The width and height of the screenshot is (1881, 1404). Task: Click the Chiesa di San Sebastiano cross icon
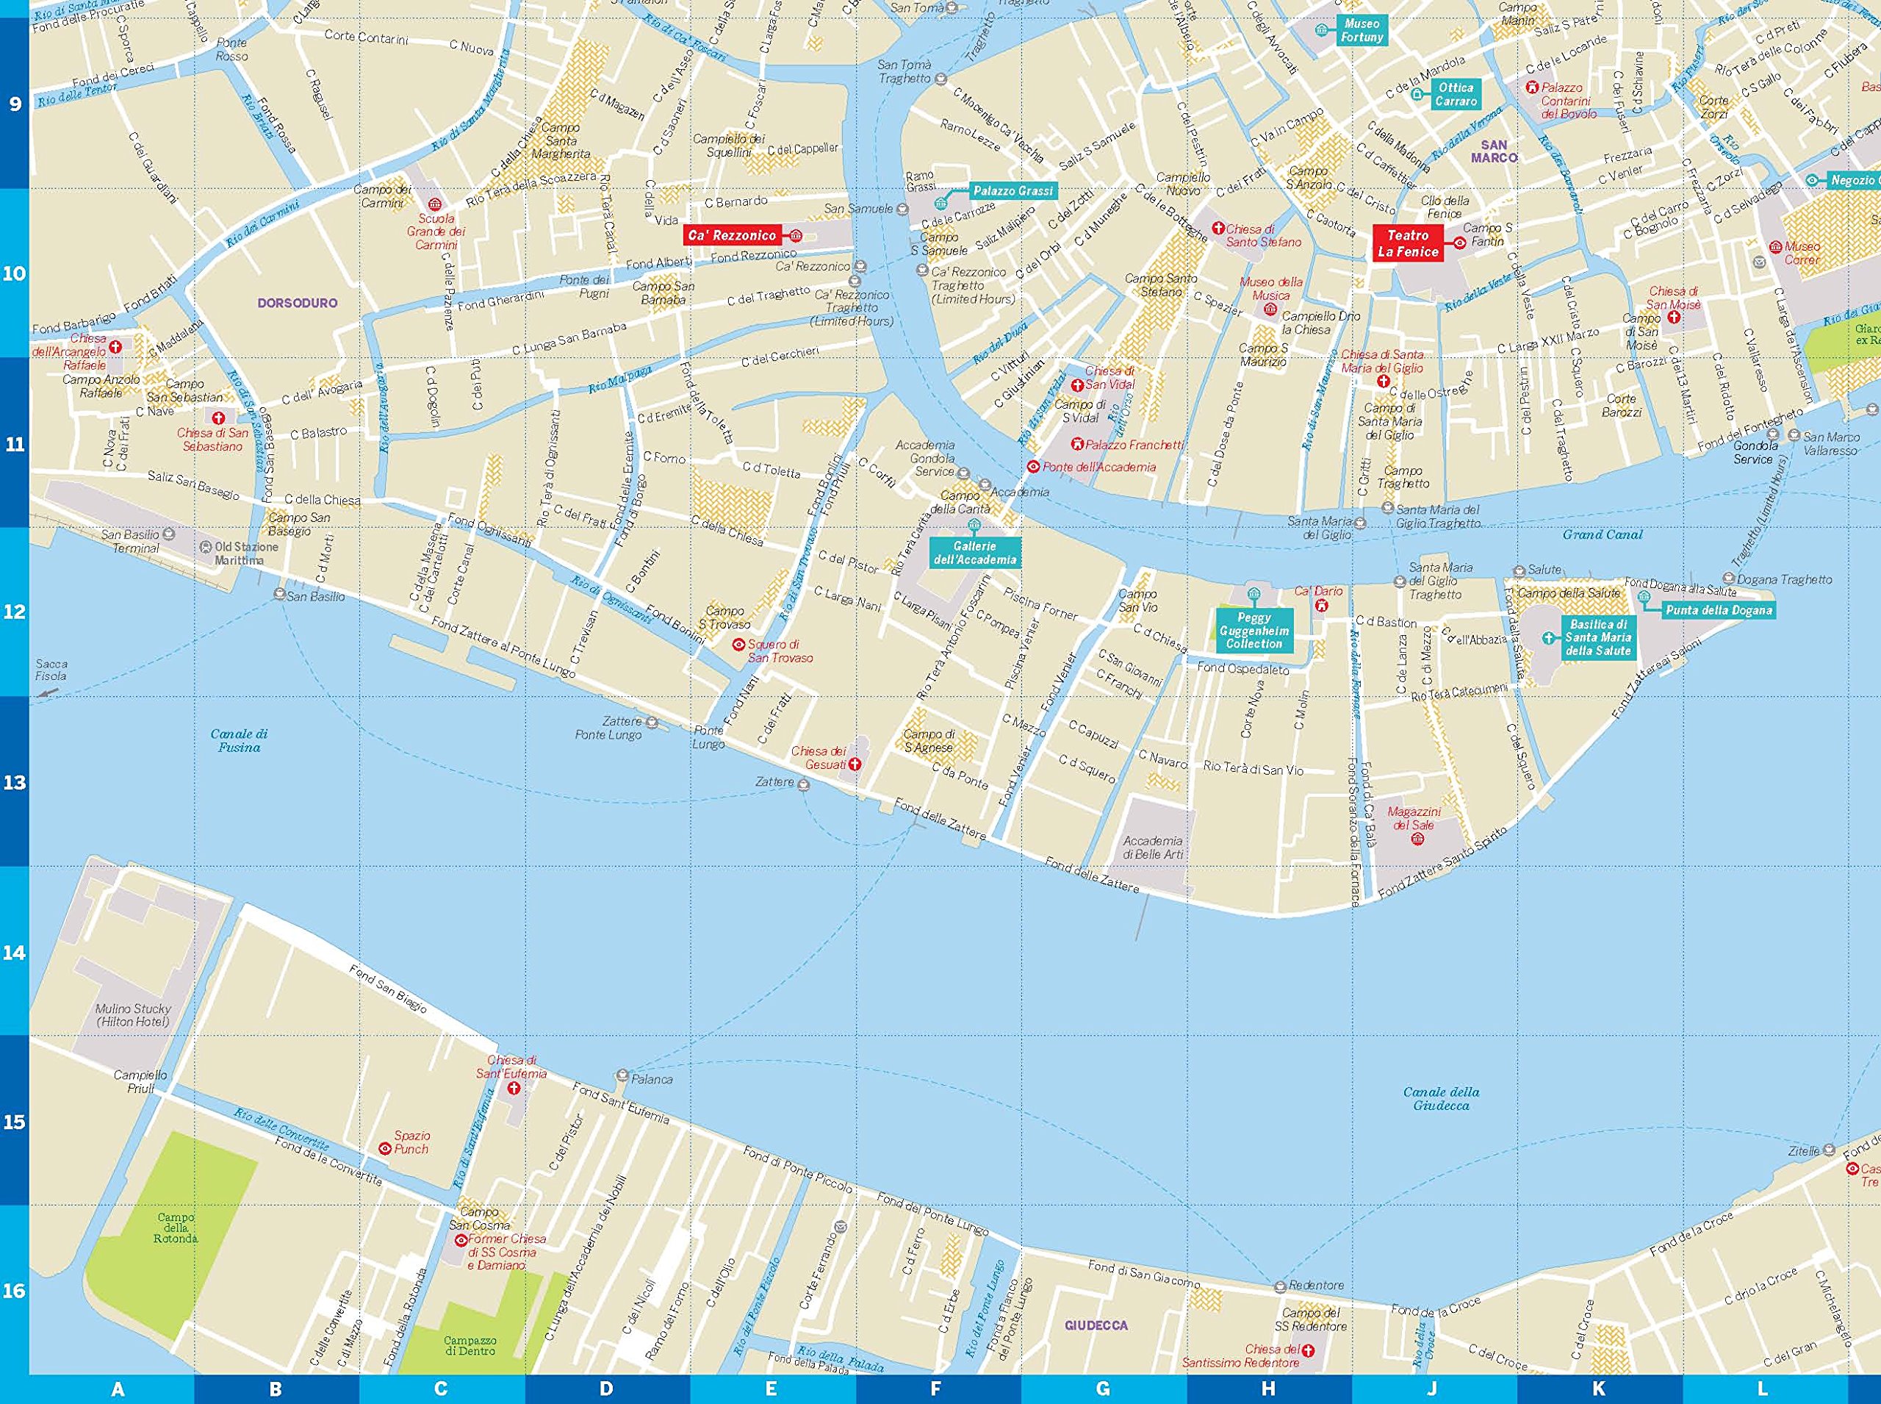click(218, 418)
